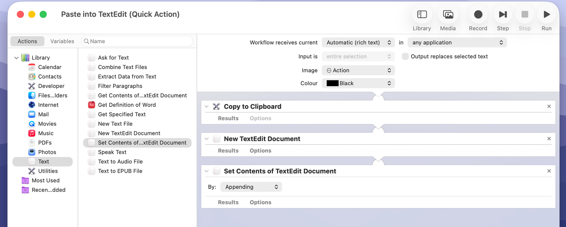This screenshot has height=227, width=566.
Task: Open the Internet category icon
Action: [32, 105]
